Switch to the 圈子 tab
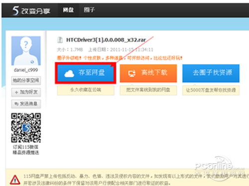This screenshot has height=186, width=249. click(89, 10)
